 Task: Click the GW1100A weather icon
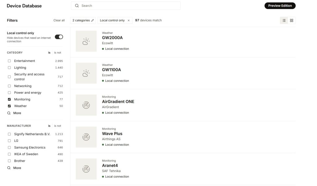(86, 73)
